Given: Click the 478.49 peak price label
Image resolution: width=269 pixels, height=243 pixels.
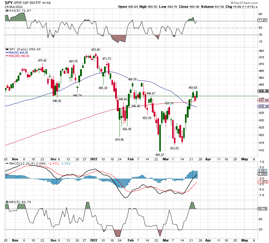Looking at the screenshot, I should click(95, 49).
